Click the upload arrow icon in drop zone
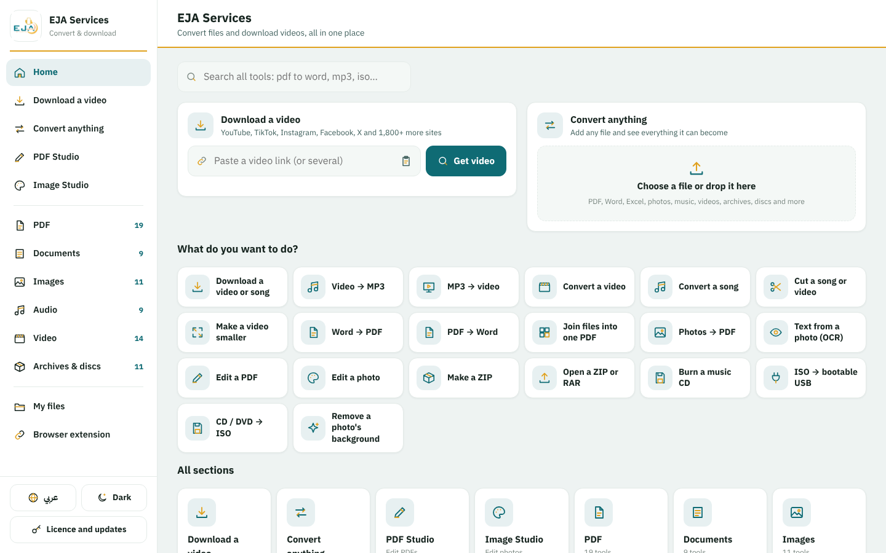 point(696,168)
